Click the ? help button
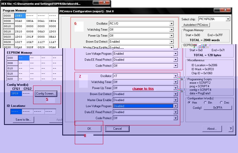Viewport: 238px width, 153px height. click(x=231, y=129)
